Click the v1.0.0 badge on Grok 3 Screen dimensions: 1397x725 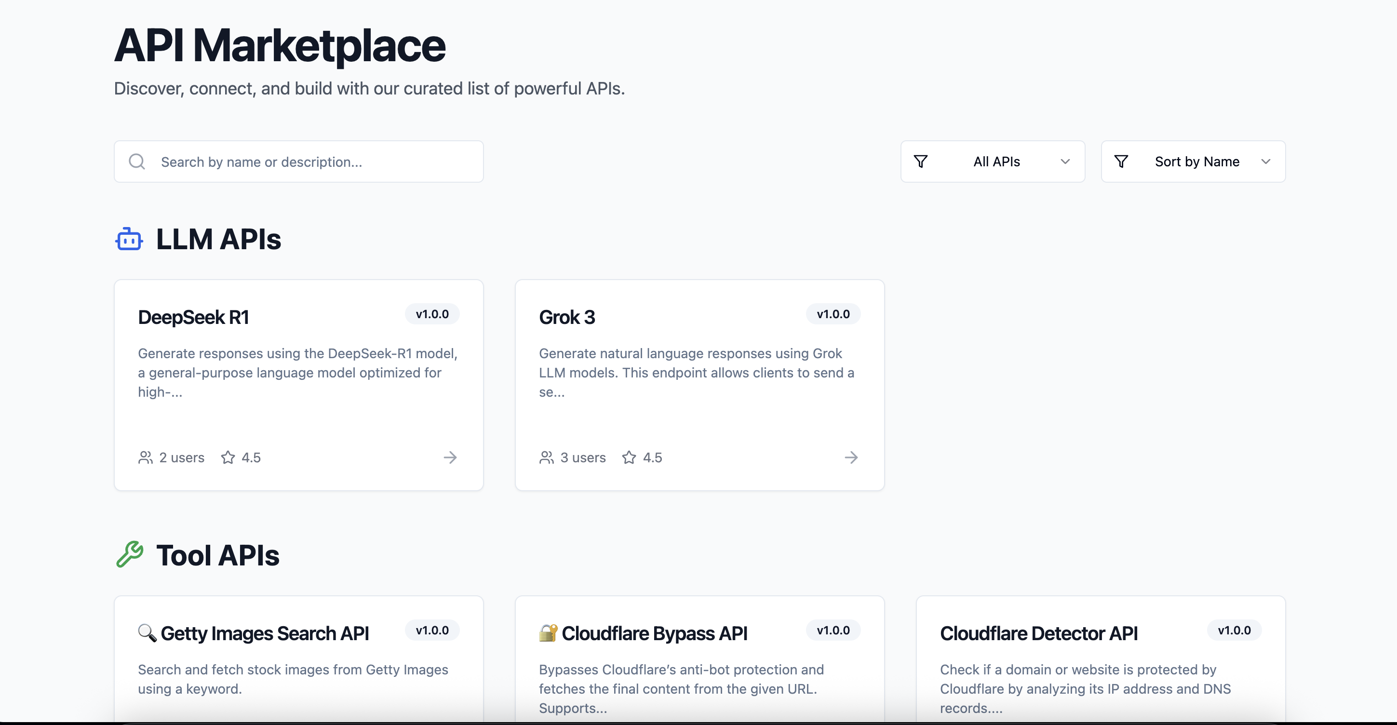[x=833, y=314]
